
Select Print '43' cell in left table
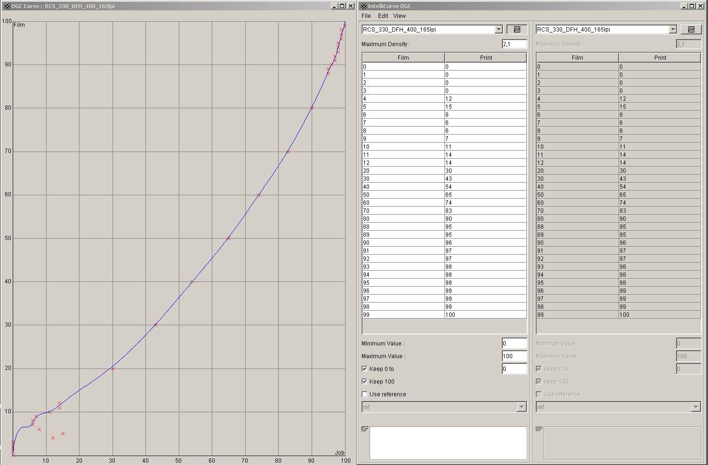click(x=485, y=179)
